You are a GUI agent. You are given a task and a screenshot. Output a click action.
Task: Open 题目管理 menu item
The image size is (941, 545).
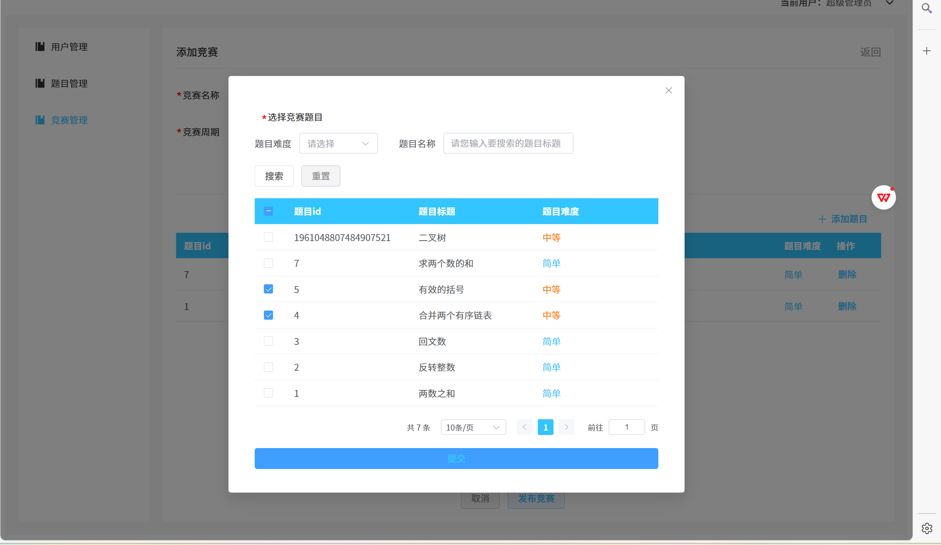[69, 83]
